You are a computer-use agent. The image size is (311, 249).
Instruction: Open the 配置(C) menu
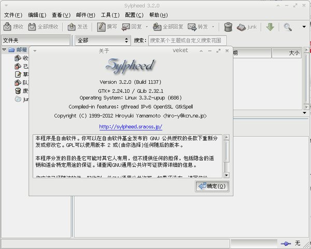(x=134, y=15)
